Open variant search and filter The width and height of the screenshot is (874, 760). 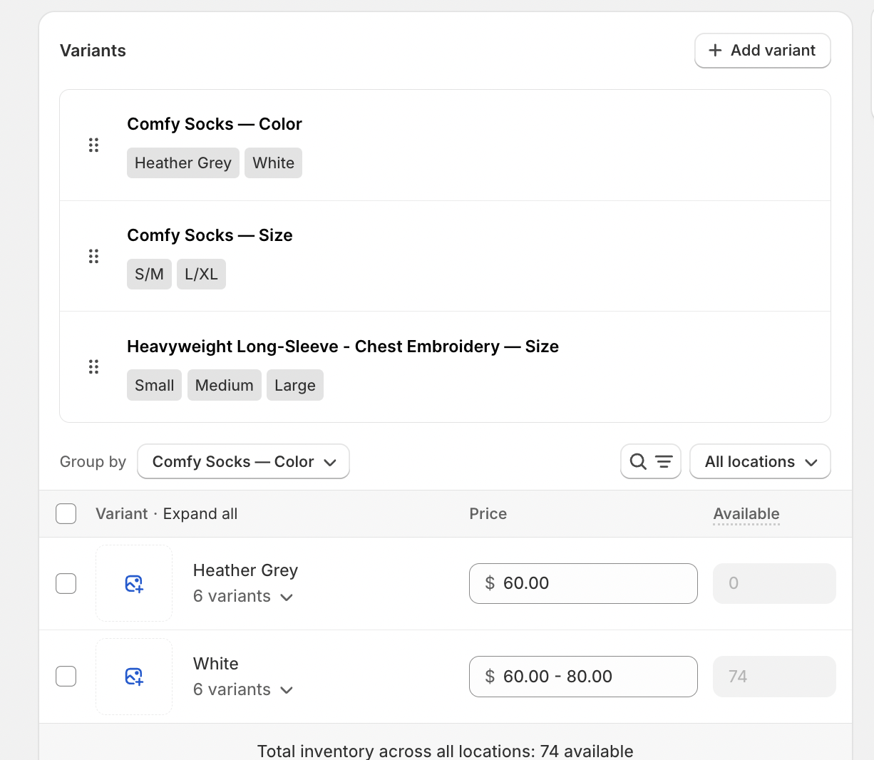point(650,462)
